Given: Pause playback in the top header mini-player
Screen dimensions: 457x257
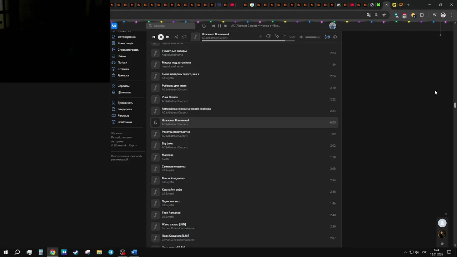Looking at the screenshot, I should click(220, 26).
